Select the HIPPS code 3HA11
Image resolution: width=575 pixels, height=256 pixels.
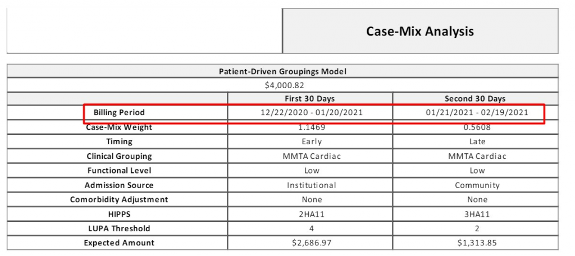pyautogui.click(x=477, y=214)
